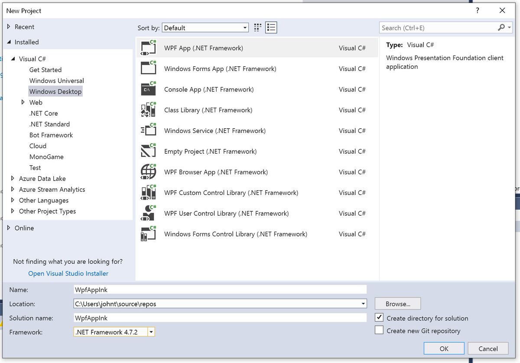Select .NET Standard category
520x363 pixels.
point(49,124)
